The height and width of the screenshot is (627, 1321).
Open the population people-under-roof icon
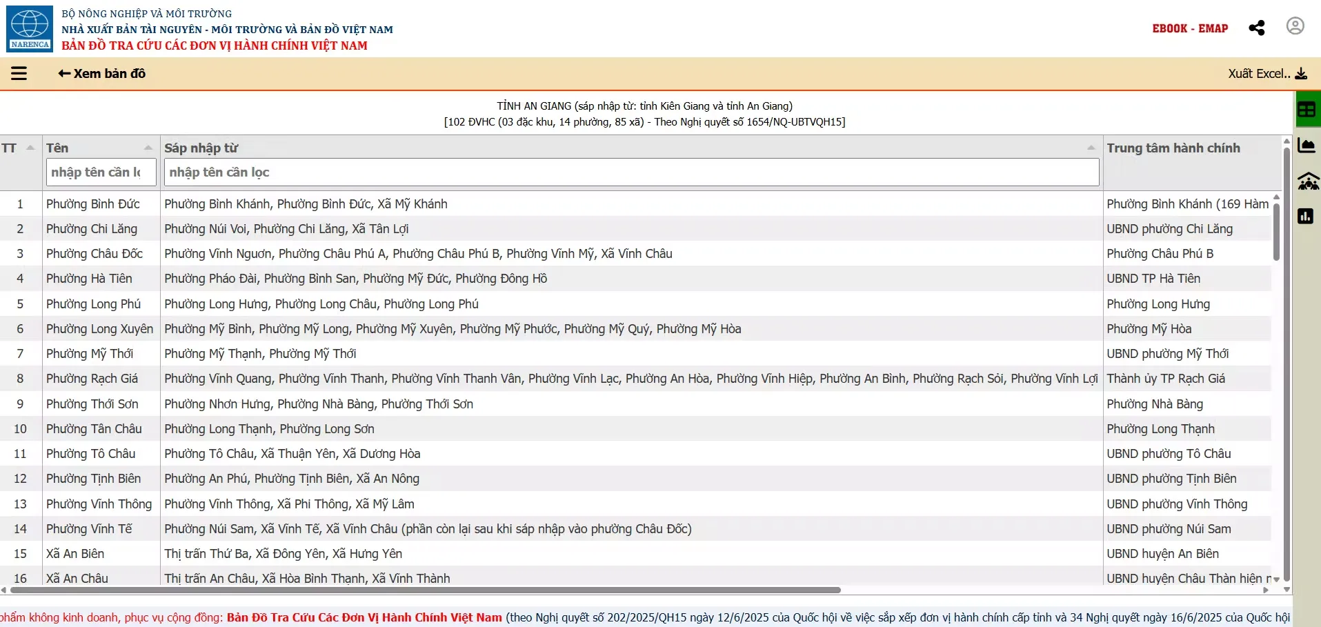coord(1309,181)
